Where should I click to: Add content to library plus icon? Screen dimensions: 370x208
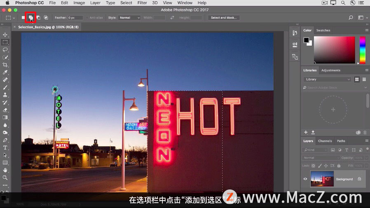pyautogui.click(x=306, y=132)
